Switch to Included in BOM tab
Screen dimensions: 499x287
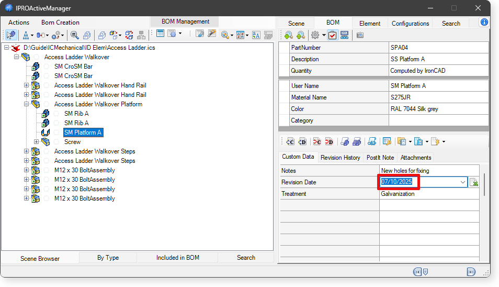177,257
